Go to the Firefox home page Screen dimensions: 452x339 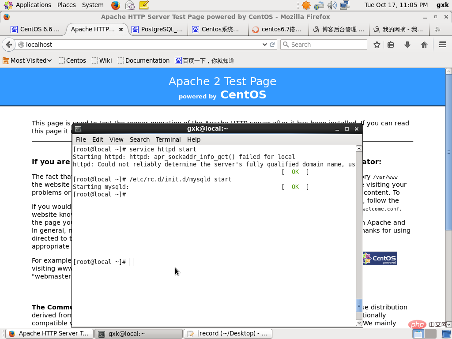pyautogui.click(x=424, y=45)
